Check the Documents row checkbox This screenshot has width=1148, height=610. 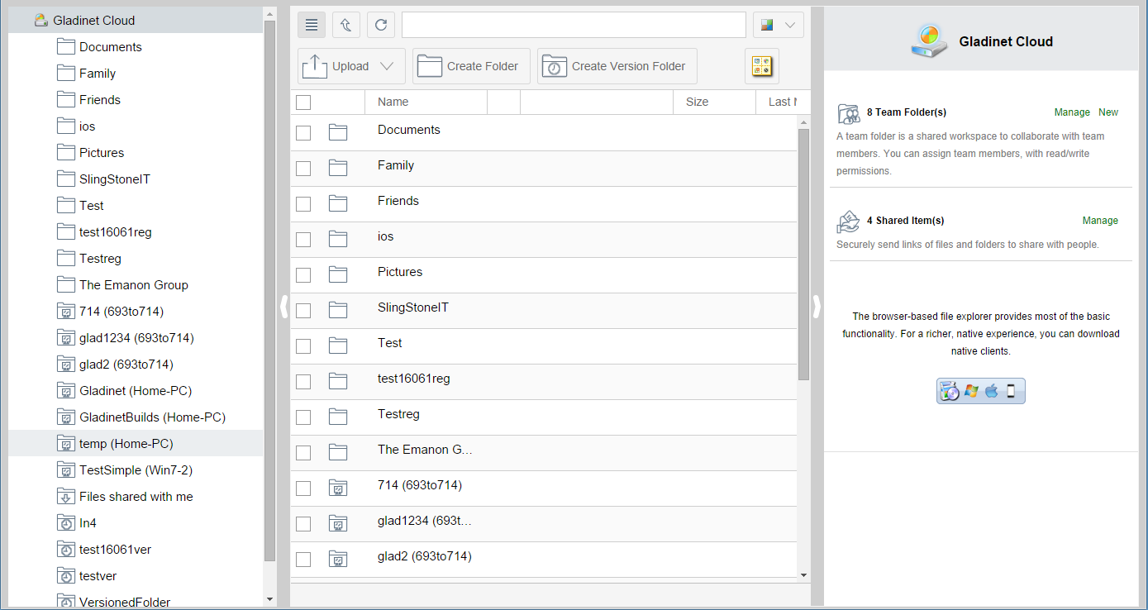pos(303,132)
